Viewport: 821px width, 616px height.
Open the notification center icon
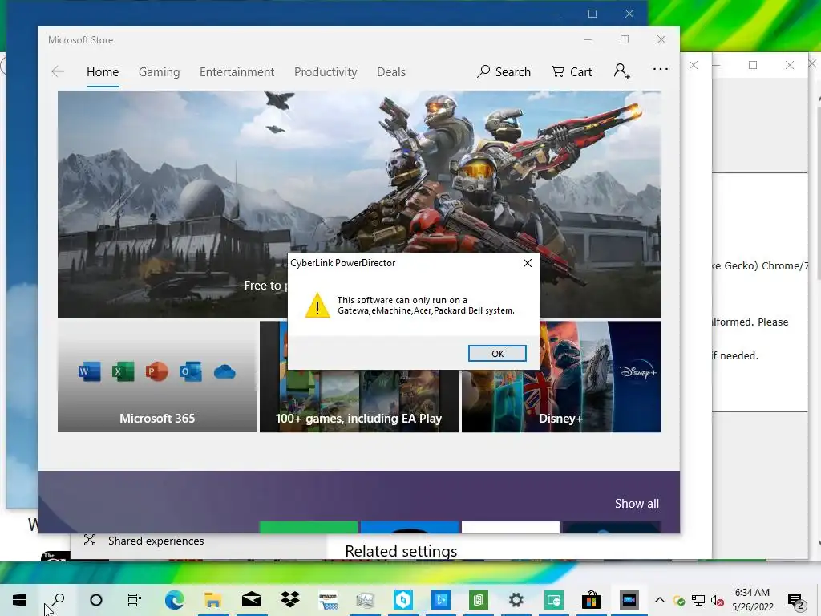pyautogui.click(x=796, y=601)
